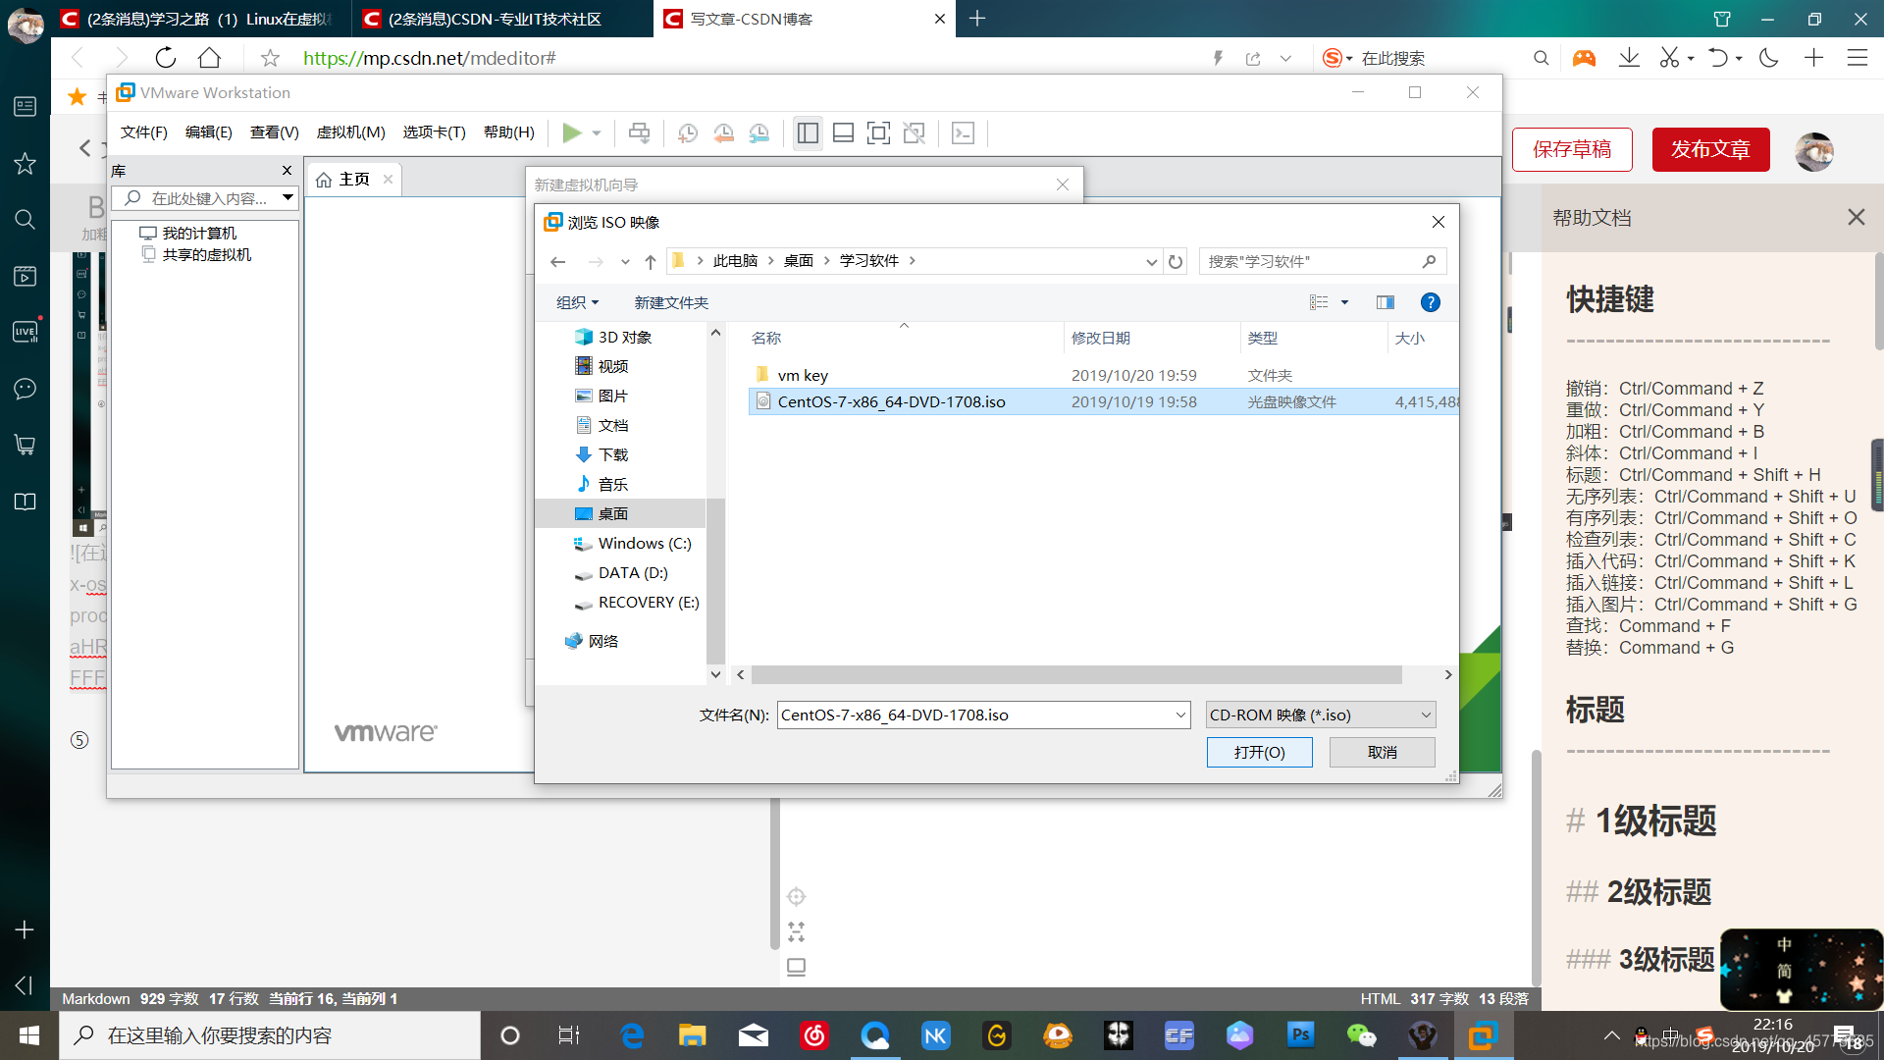Click the VMware power on play icon
1884x1060 pixels.
click(572, 132)
